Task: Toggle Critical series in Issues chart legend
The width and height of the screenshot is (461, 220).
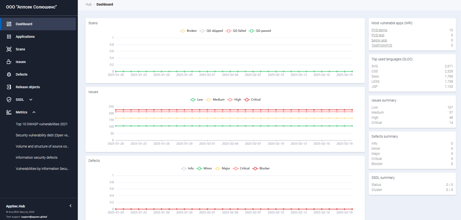Action: pyautogui.click(x=252, y=99)
